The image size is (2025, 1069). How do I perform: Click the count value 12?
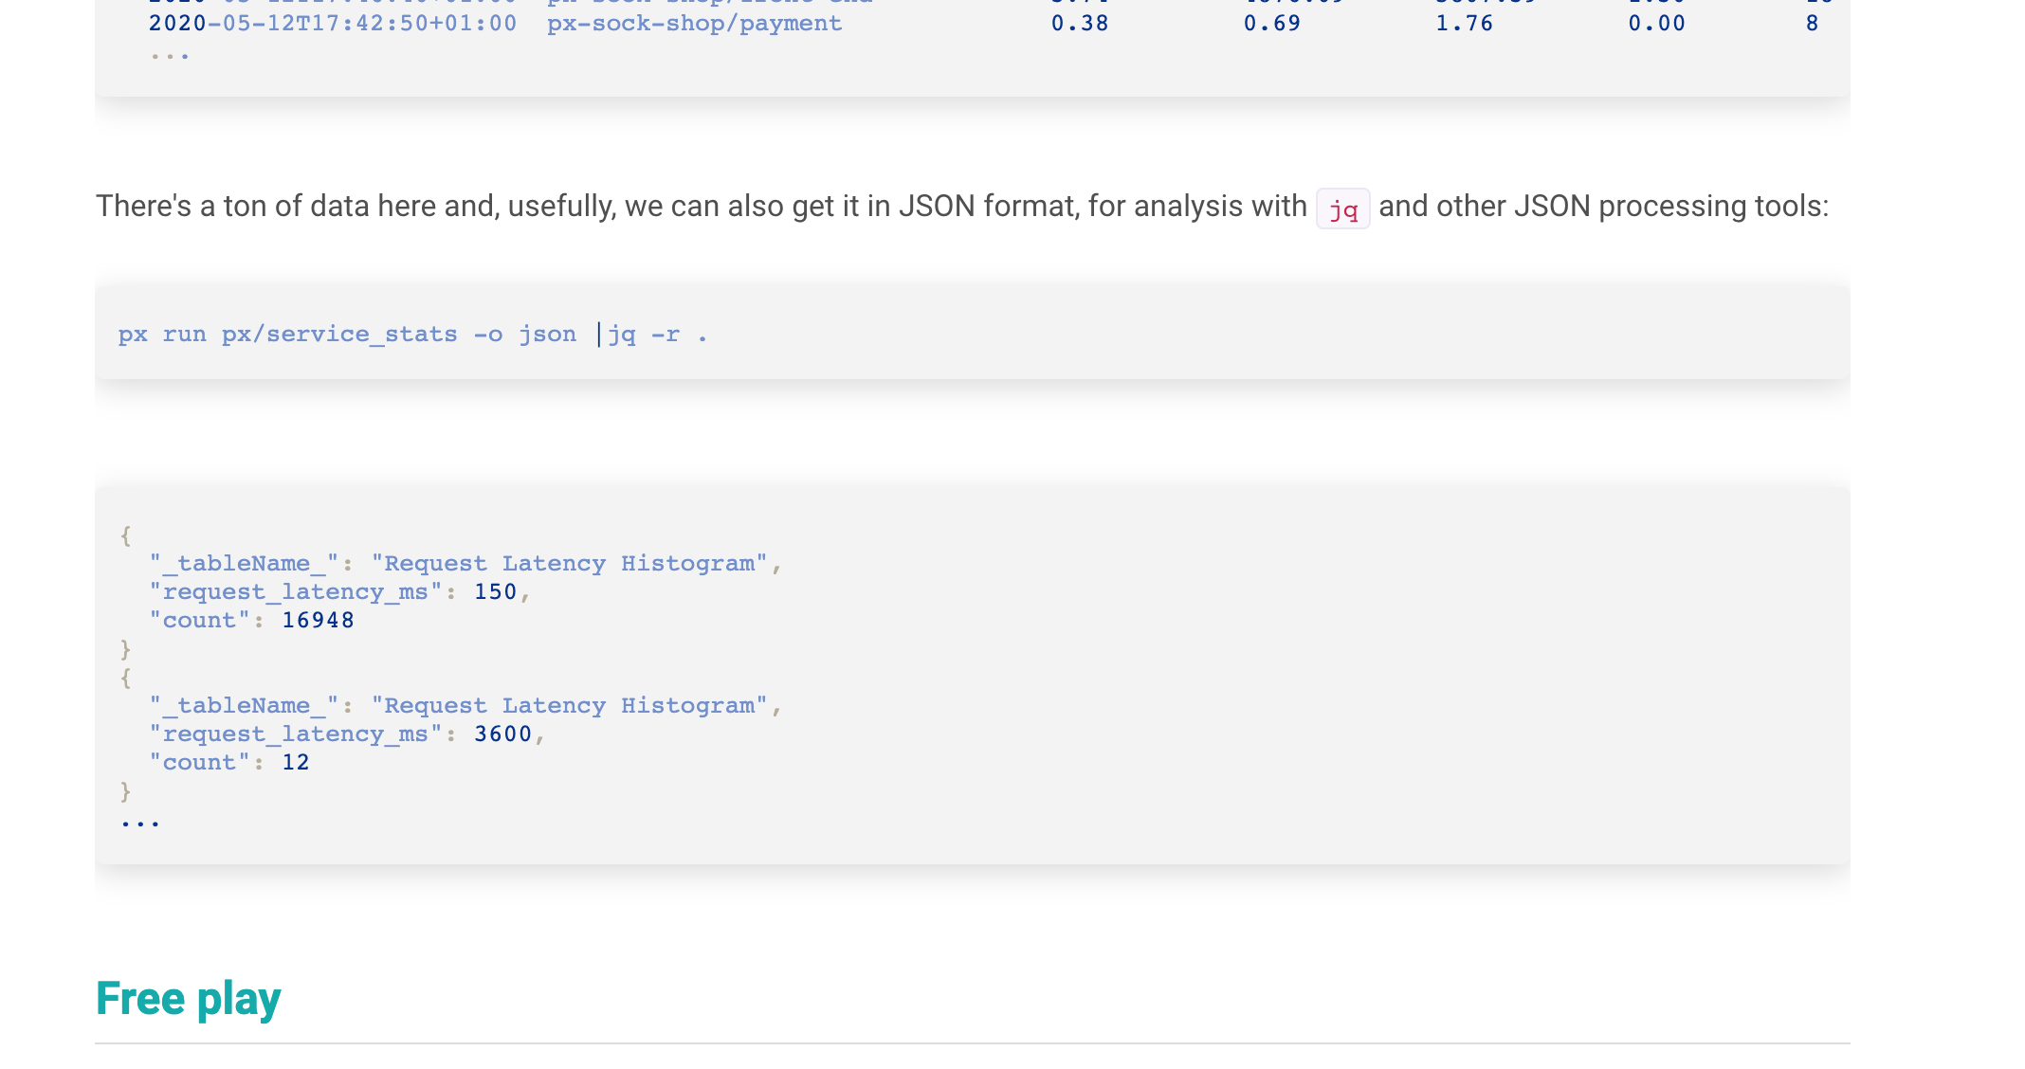click(x=295, y=763)
